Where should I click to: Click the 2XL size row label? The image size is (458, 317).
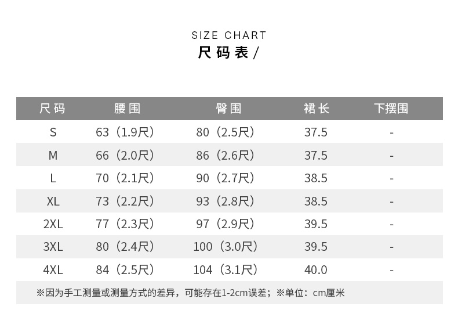click(53, 224)
